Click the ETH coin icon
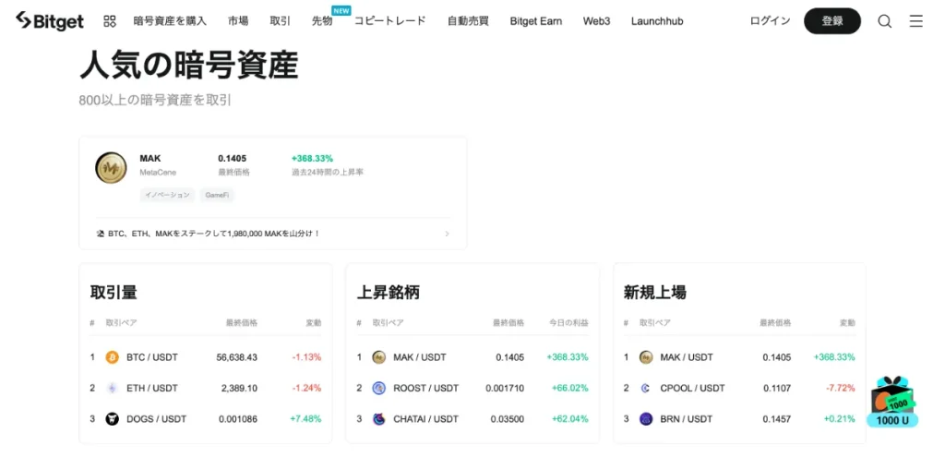The height and width of the screenshot is (457, 945). 112,389
